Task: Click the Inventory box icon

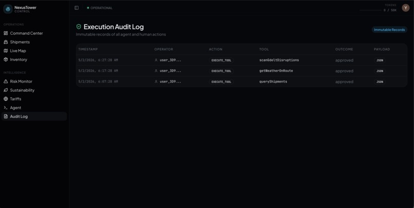Action: [6, 59]
